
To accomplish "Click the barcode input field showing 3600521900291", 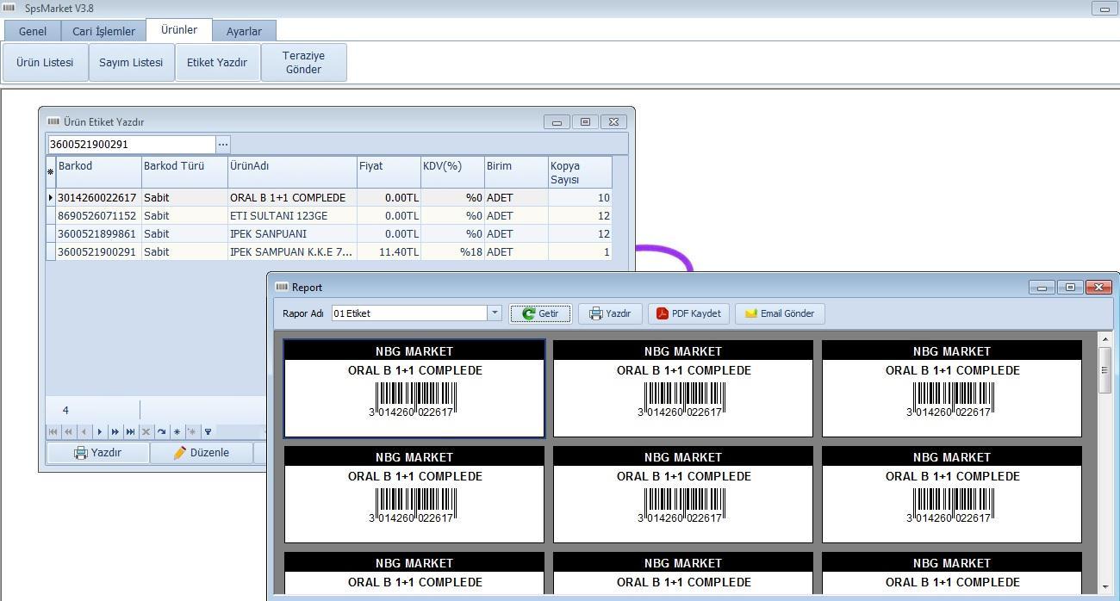I will point(130,144).
